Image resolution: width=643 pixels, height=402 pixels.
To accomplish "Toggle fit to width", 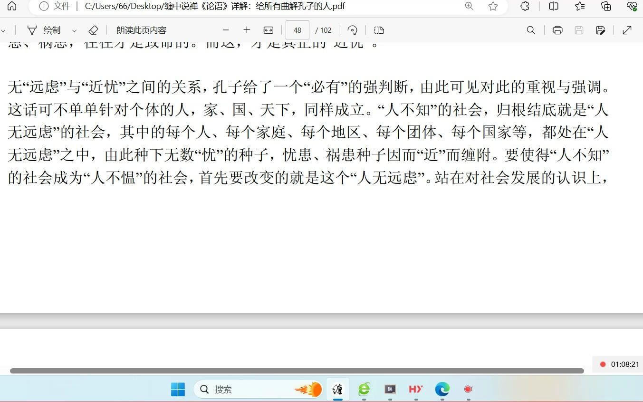I will (x=269, y=30).
